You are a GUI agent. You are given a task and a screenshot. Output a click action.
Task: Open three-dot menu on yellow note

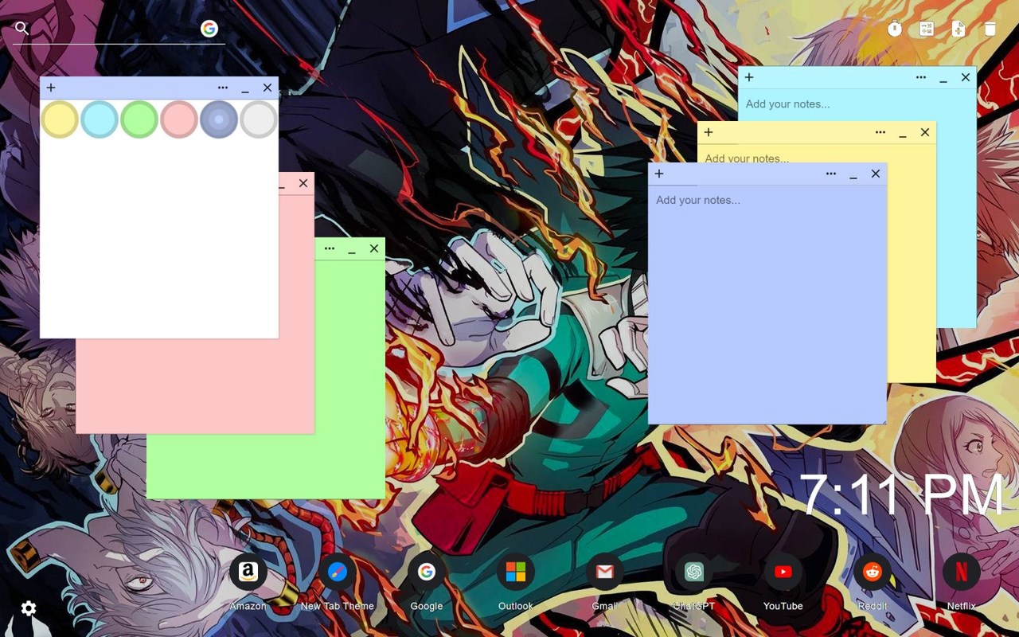880,132
